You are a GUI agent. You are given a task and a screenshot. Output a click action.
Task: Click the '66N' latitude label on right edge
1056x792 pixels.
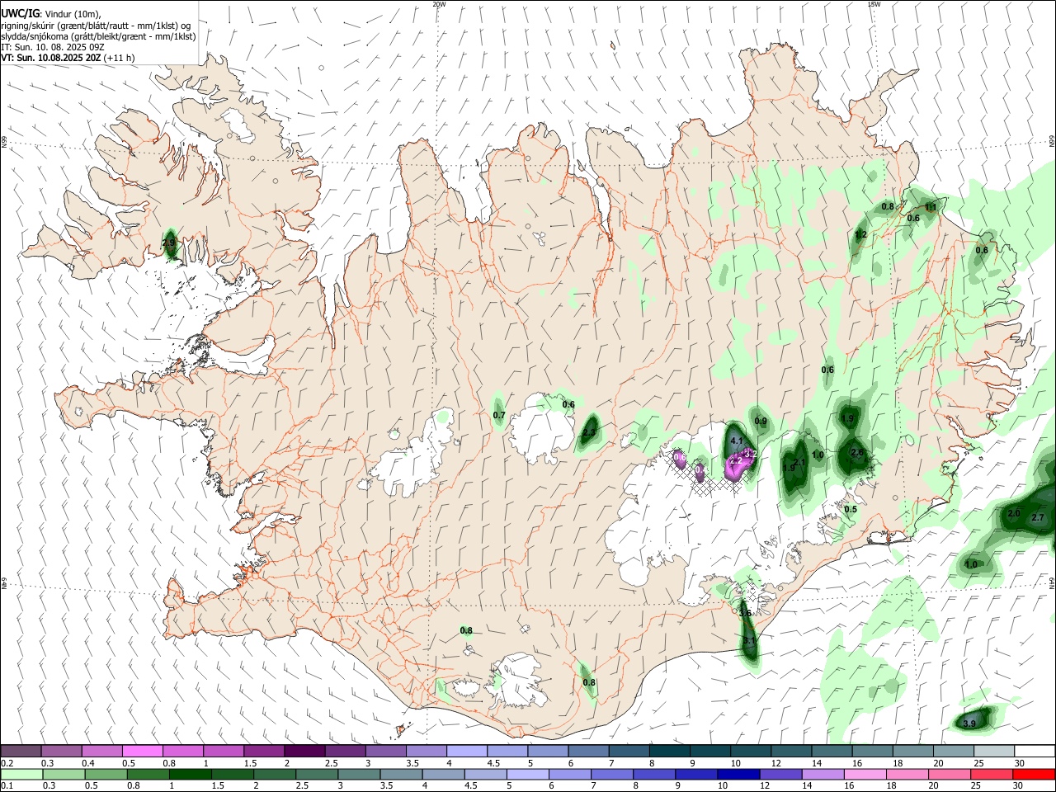pyautogui.click(x=1052, y=142)
